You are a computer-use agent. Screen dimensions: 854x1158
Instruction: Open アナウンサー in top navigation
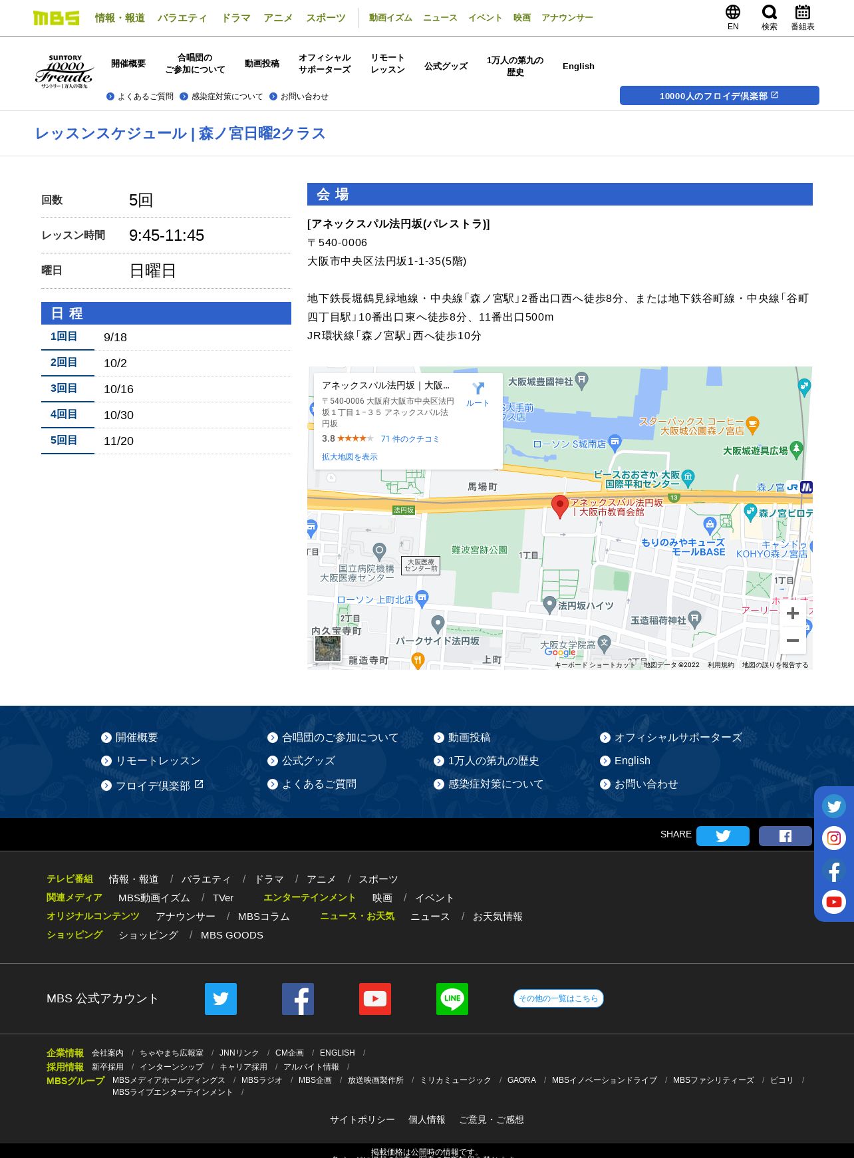pyautogui.click(x=567, y=18)
